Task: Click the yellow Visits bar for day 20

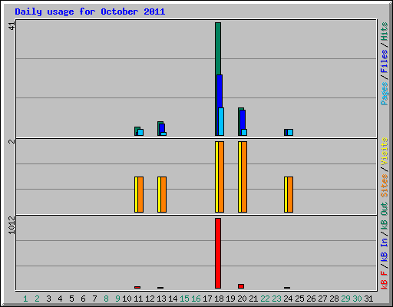Action: pos(239,177)
